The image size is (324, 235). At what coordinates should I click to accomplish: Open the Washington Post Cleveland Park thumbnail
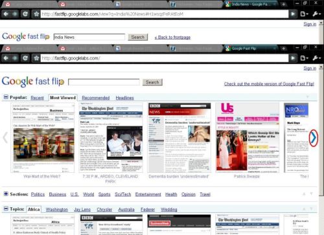coord(111,138)
